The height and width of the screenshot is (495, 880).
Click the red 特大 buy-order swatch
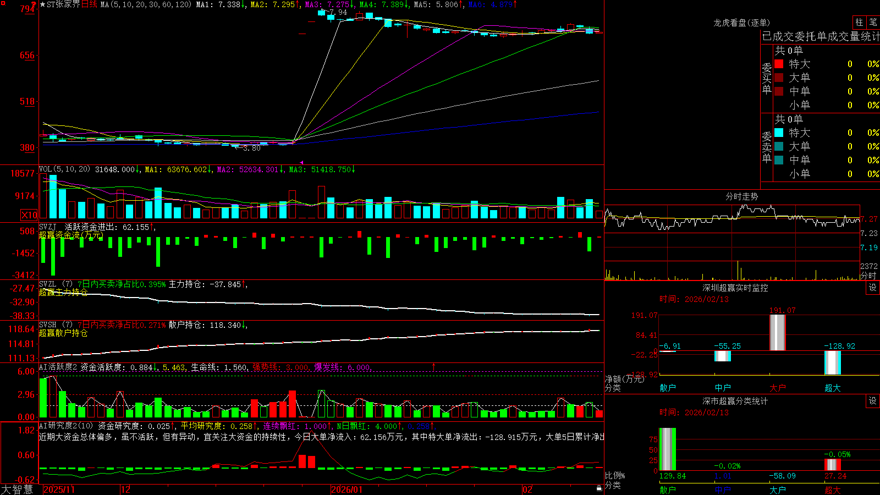pos(779,64)
